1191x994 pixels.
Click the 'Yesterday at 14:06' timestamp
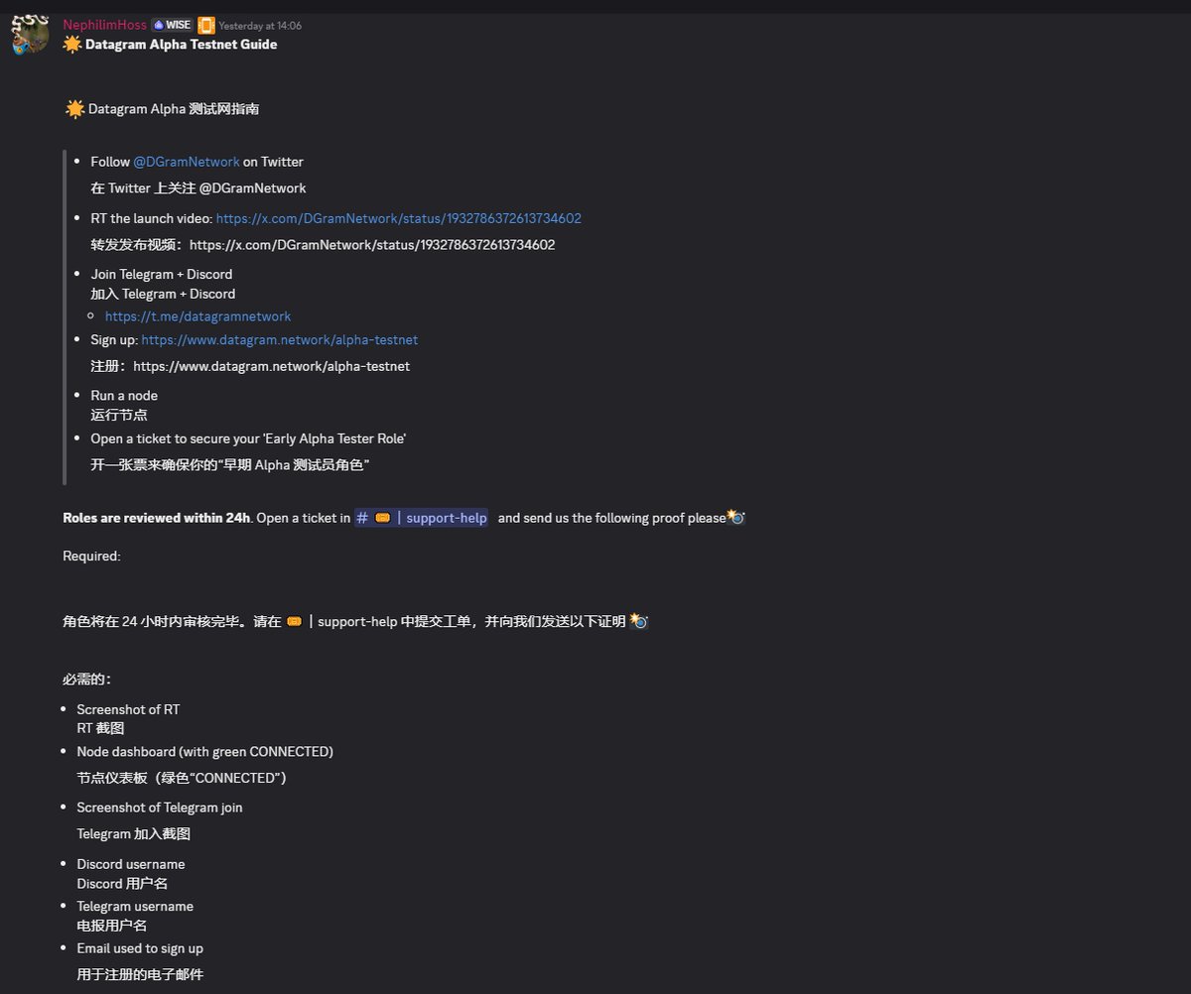click(x=260, y=26)
